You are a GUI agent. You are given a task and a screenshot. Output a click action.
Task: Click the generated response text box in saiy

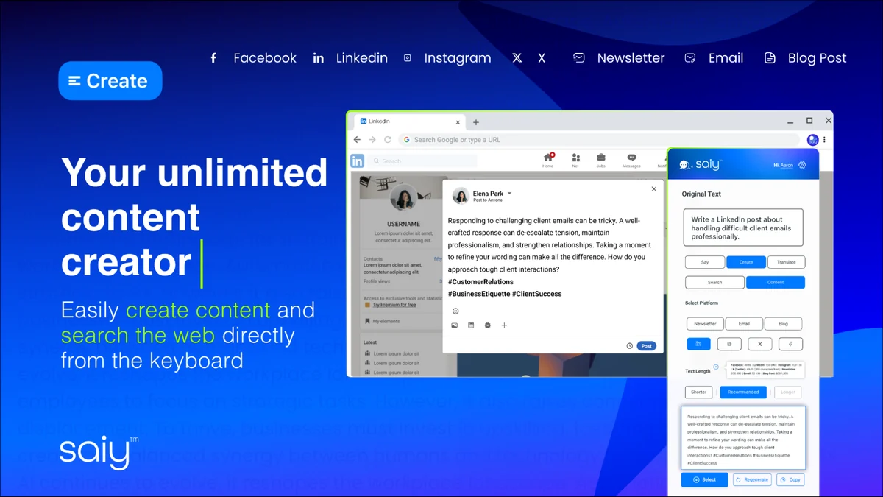click(x=743, y=437)
